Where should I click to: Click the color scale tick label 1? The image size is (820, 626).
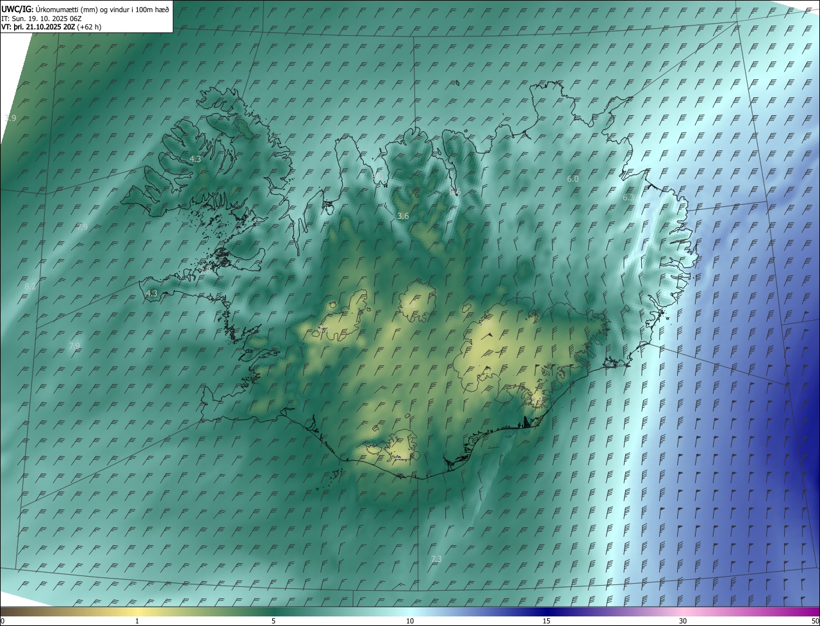[137, 622]
